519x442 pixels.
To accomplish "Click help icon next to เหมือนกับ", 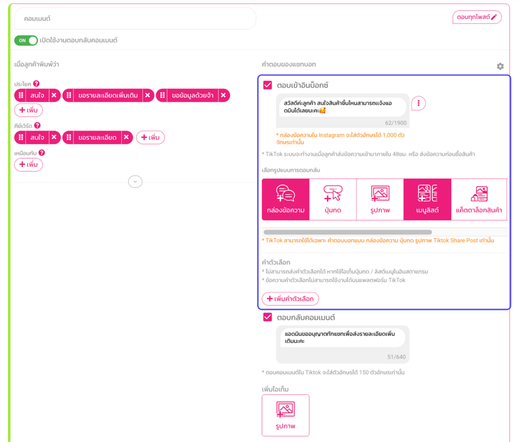I will (x=42, y=152).
